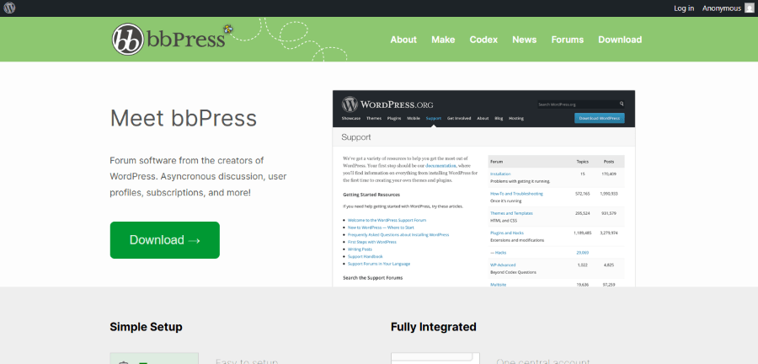This screenshot has width=758, height=364.
Task: Click the WordPress logo in admin bar
Action: pos(9,8)
